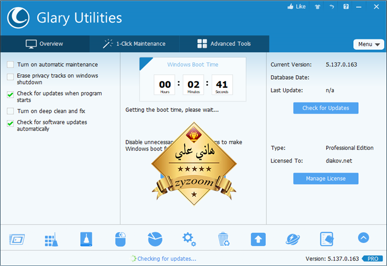387x266 pixels.
Task: Click the Windows Boot Time heading
Action: [193, 65]
